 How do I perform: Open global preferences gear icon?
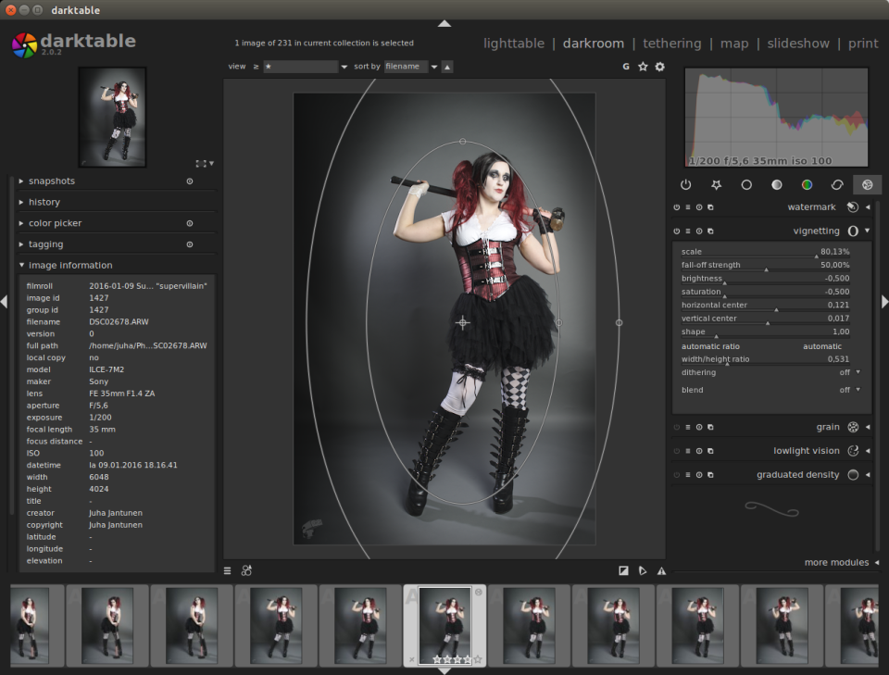pyautogui.click(x=660, y=67)
